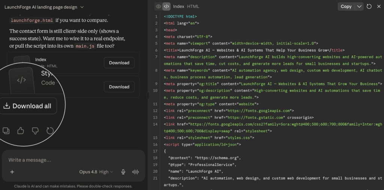Image resolution: width=384 pixels, height=190 pixels.
Task: Copy the assistant response
Action: (6, 130)
